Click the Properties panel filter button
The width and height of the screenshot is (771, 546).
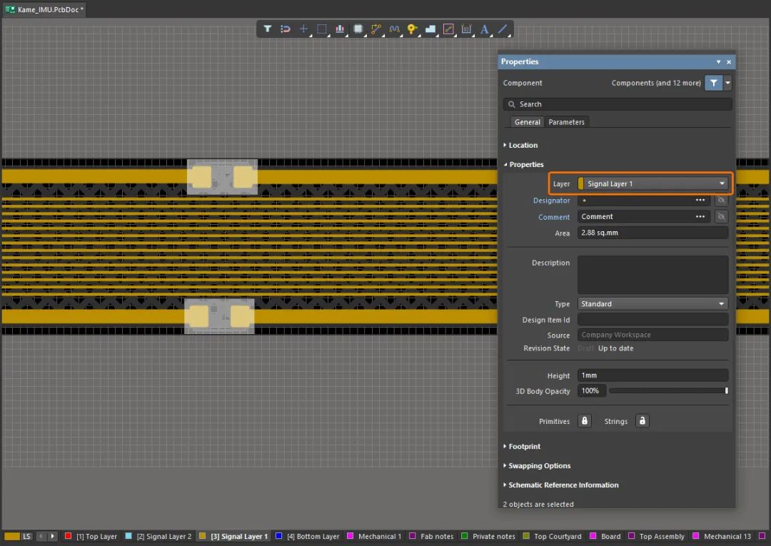[x=713, y=83]
